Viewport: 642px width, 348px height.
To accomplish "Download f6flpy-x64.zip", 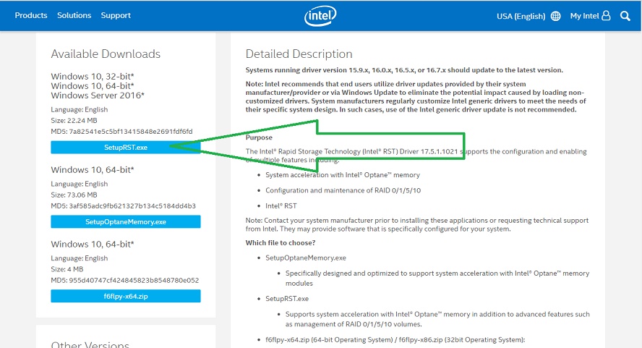I will (x=126, y=296).
